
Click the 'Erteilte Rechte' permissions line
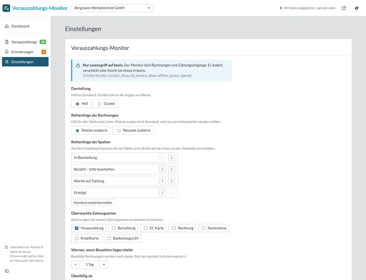coord(137,76)
